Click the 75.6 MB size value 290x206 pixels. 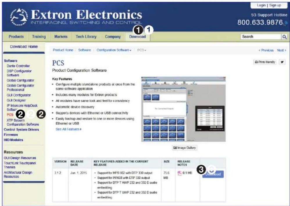[166, 175]
